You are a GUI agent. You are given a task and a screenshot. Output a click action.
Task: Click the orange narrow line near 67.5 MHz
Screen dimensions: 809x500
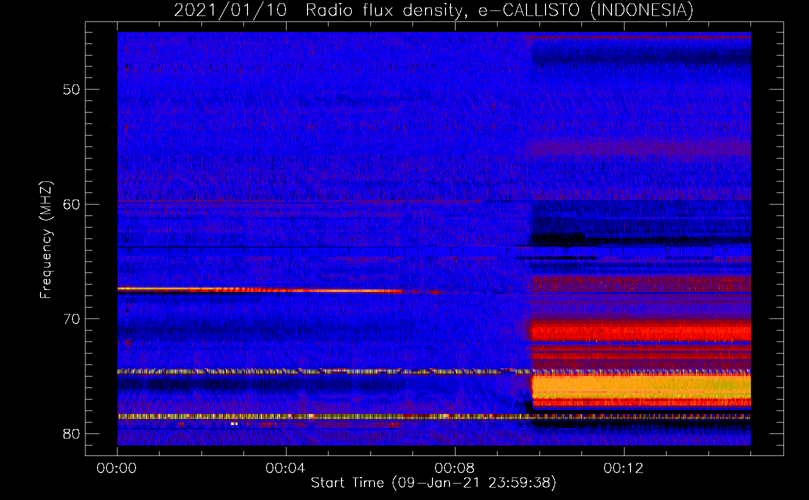tap(260, 289)
